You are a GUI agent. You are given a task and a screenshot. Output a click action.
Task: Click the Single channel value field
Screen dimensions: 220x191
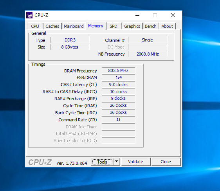click(148, 40)
